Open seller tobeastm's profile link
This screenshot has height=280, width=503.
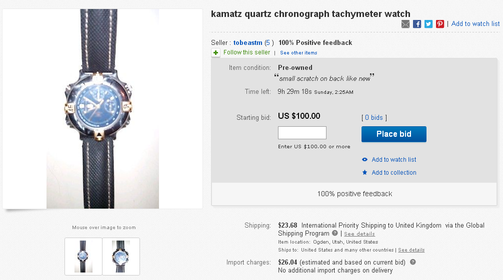(248, 43)
